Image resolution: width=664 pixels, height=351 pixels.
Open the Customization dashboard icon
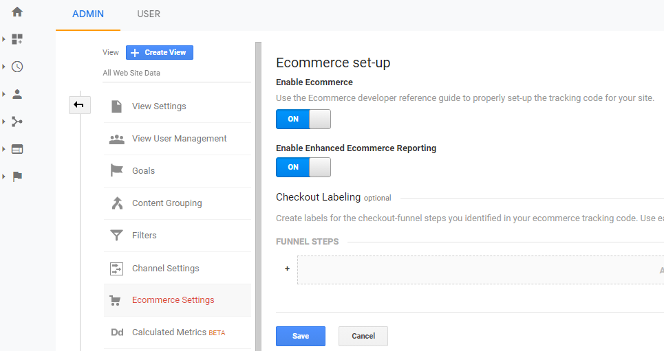(17, 39)
